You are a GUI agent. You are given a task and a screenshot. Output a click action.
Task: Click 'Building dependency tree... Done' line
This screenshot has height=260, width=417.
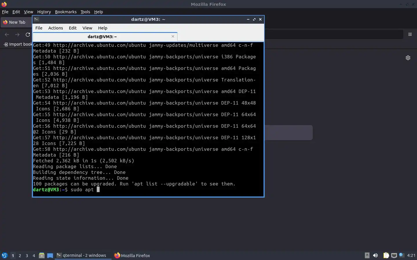[79, 172]
